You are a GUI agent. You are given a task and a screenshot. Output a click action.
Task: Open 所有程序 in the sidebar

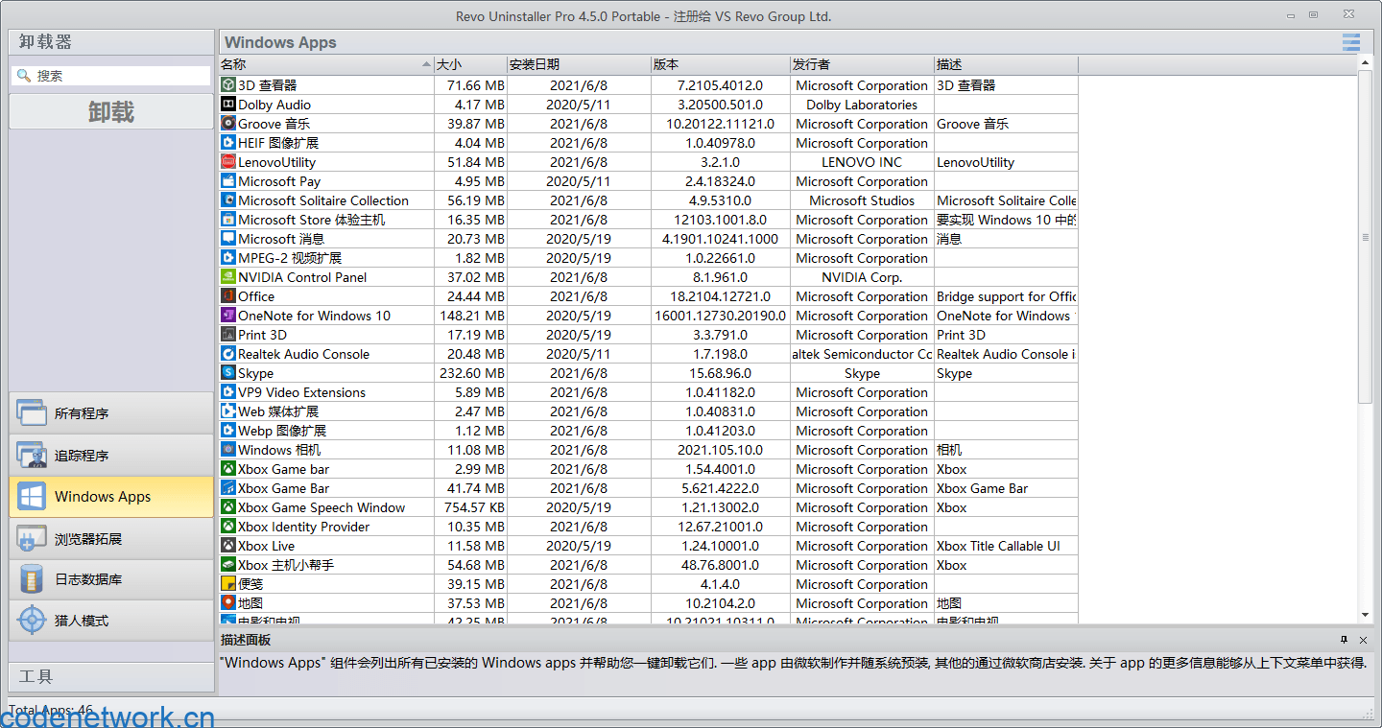point(111,413)
